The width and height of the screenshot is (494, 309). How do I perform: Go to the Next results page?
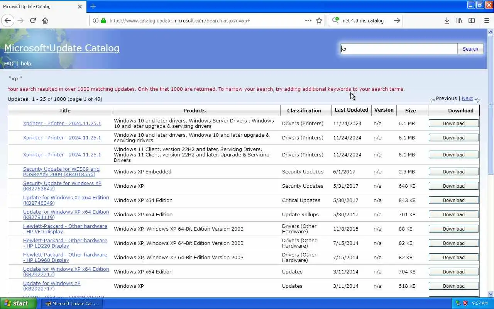tap(467, 98)
